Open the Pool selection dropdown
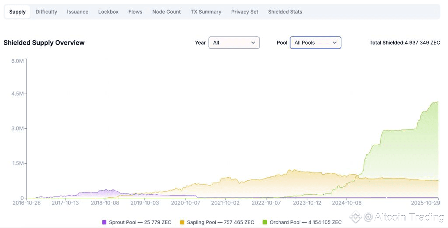Screen dimensions: 448x228 click(x=315, y=42)
